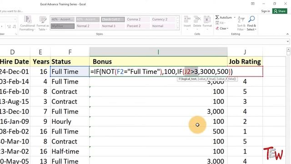Click the Status header cell

tap(70, 61)
